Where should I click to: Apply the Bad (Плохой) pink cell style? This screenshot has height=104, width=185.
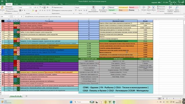pyautogui.click(x=133, y=8)
